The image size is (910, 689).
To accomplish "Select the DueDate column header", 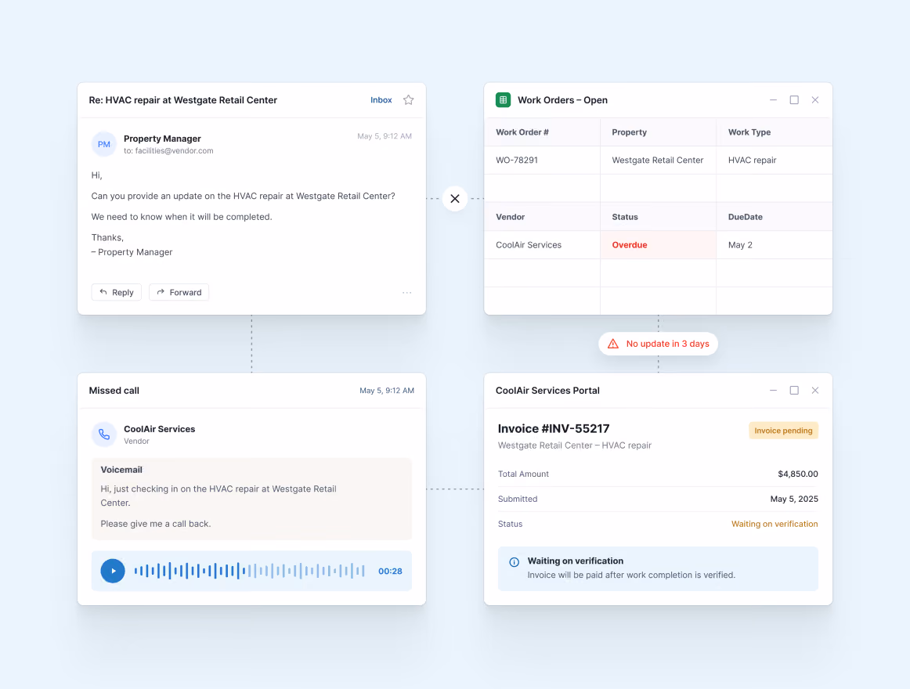I will [775, 217].
